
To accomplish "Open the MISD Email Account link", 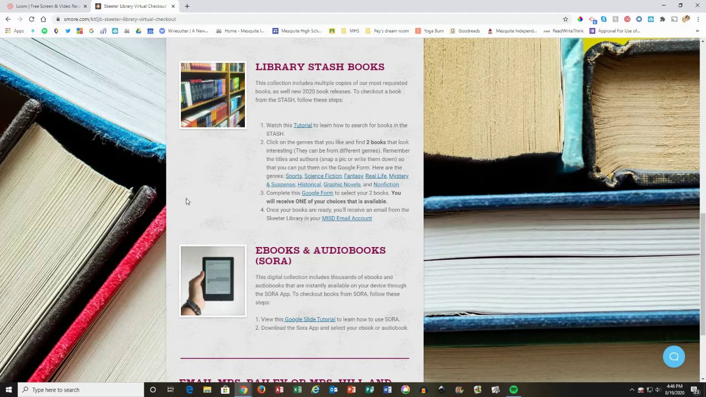I will coord(347,218).
